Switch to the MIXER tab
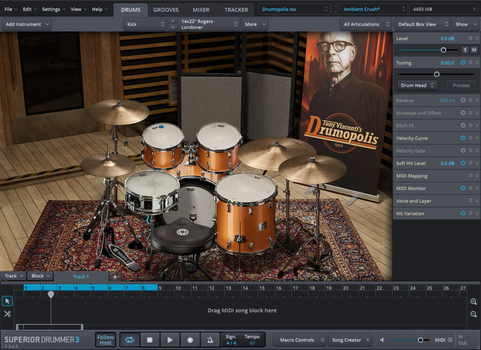The height and width of the screenshot is (350, 481). 201,9
